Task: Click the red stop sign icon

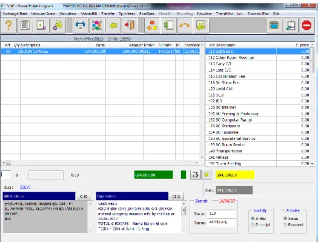Action: click(x=306, y=25)
